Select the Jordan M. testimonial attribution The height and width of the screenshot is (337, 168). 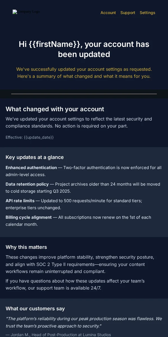58,335
